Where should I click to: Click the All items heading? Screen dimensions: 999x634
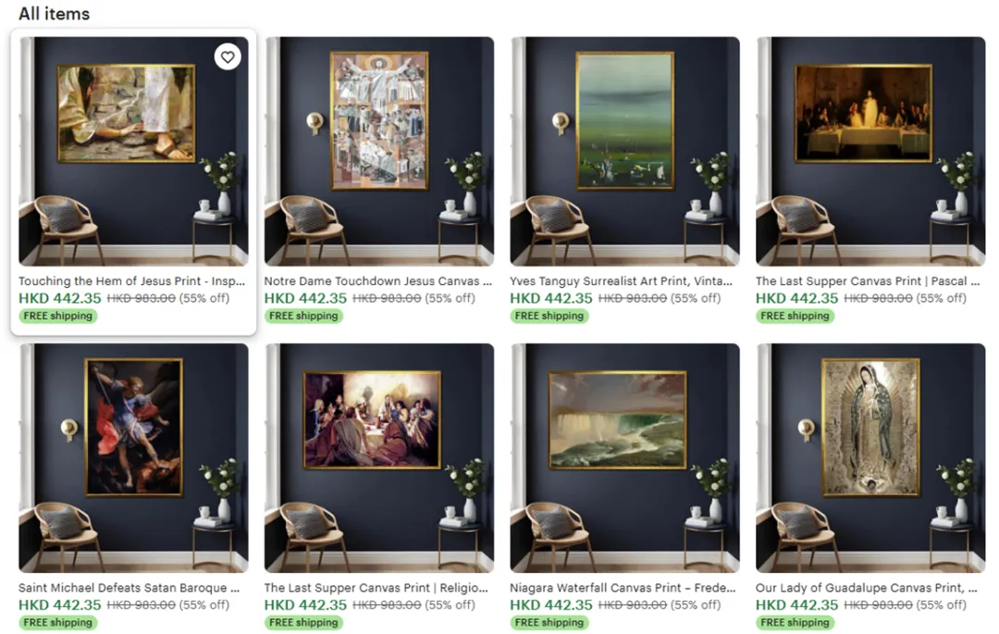[55, 13]
